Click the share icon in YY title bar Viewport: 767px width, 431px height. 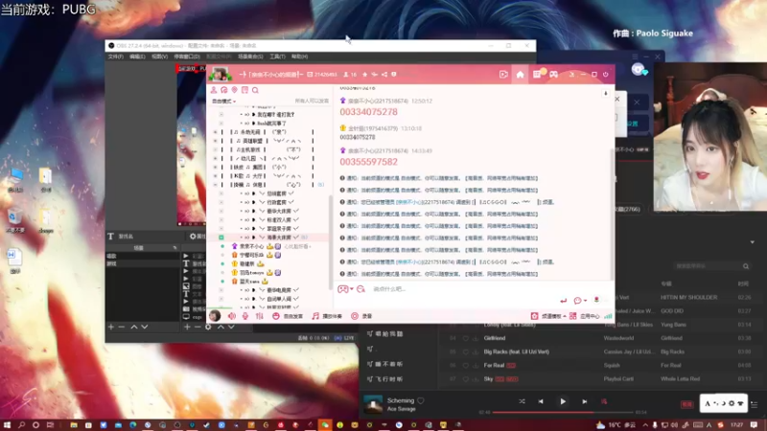pos(384,75)
